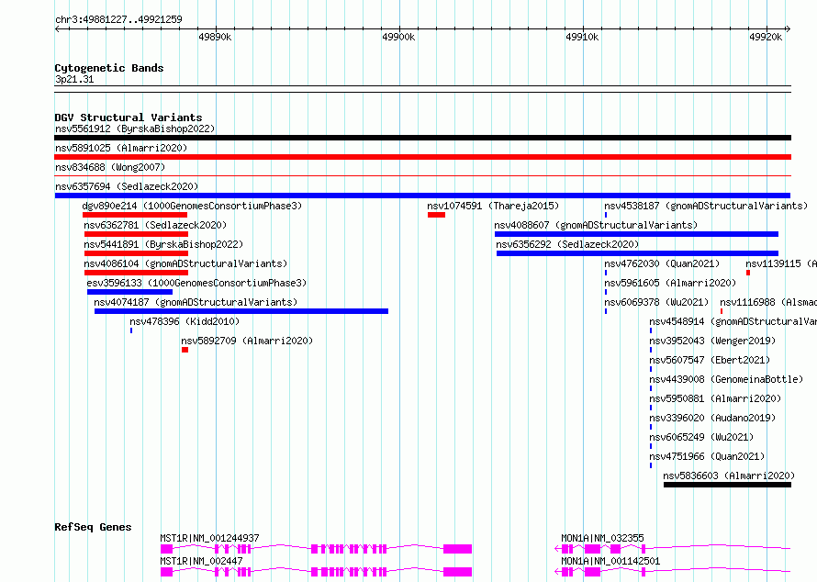This screenshot has width=817, height=582.
Task: Click the dgv890e214 variant label
Action: click(192, 206)
